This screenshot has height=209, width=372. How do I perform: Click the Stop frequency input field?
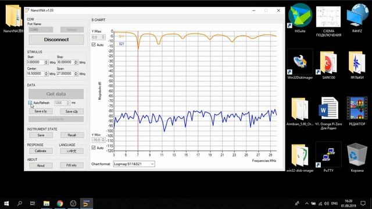coord(65,62)
